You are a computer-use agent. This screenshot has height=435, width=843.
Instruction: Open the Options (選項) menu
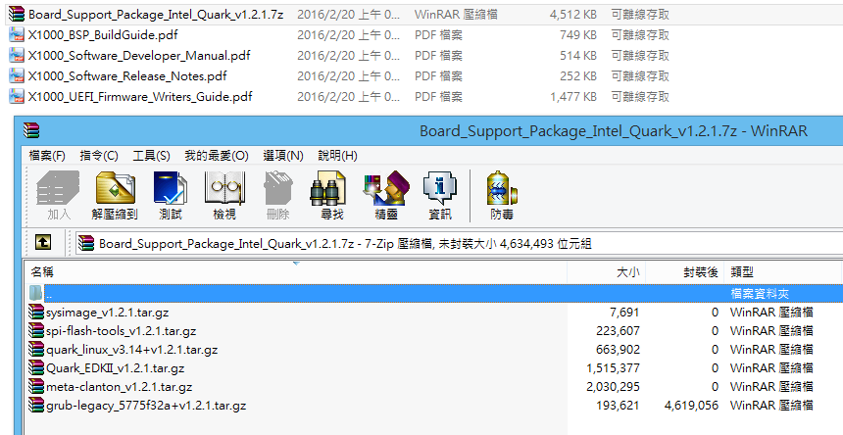282,156
